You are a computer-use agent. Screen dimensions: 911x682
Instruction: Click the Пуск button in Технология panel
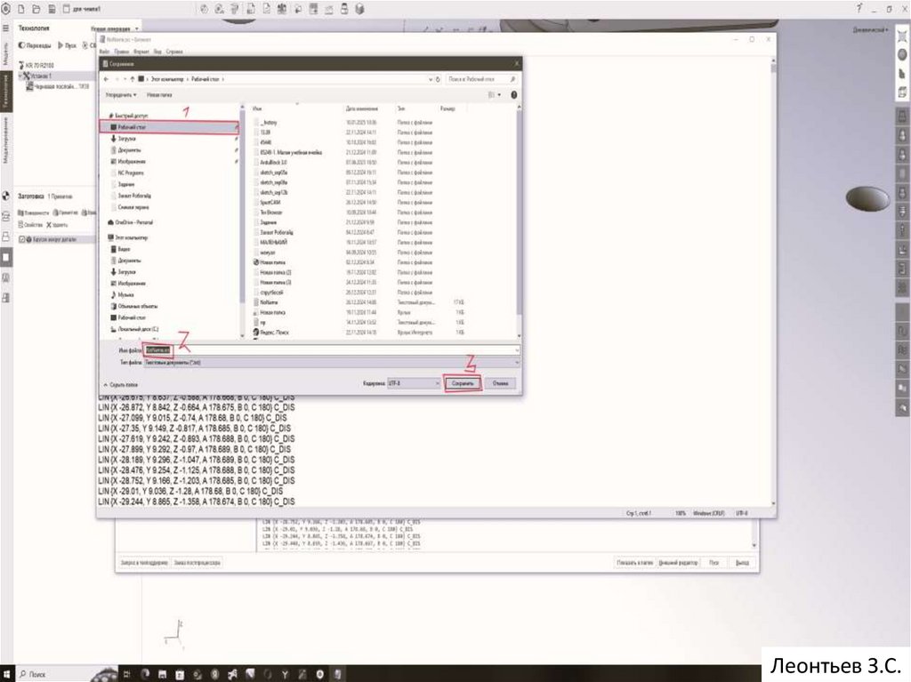click(68, 45)
